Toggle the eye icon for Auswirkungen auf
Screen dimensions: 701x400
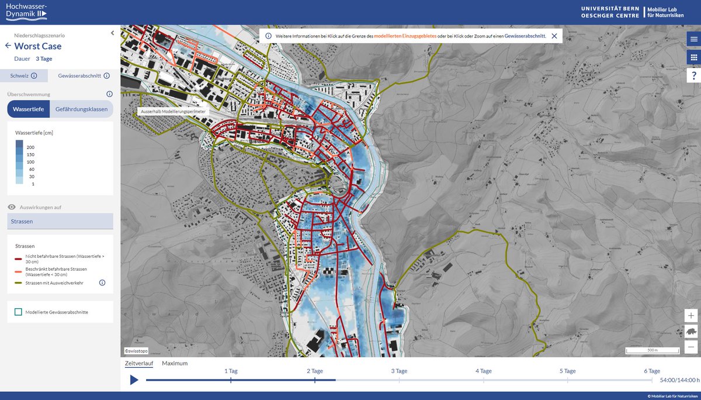[12, 207]
